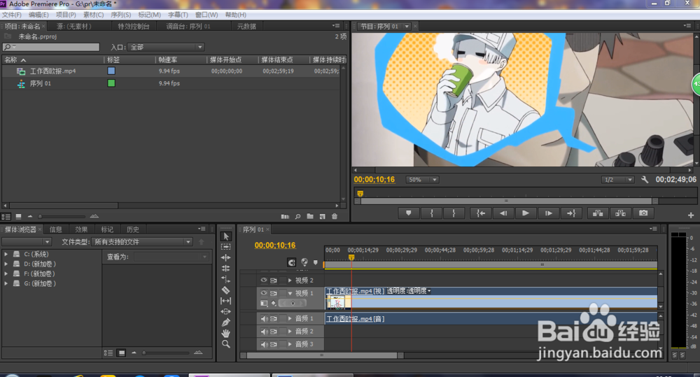This screenshot has width=700, height=377.
Task: Expand the G: (新加卷) drive
Action: [6, 283]
